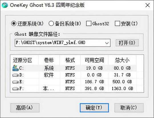Click the 可用空间 column header

coord(94,60)
